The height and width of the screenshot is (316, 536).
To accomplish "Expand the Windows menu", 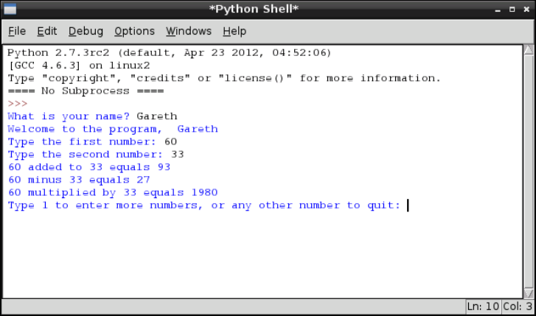I will click(x=189, y=31).
